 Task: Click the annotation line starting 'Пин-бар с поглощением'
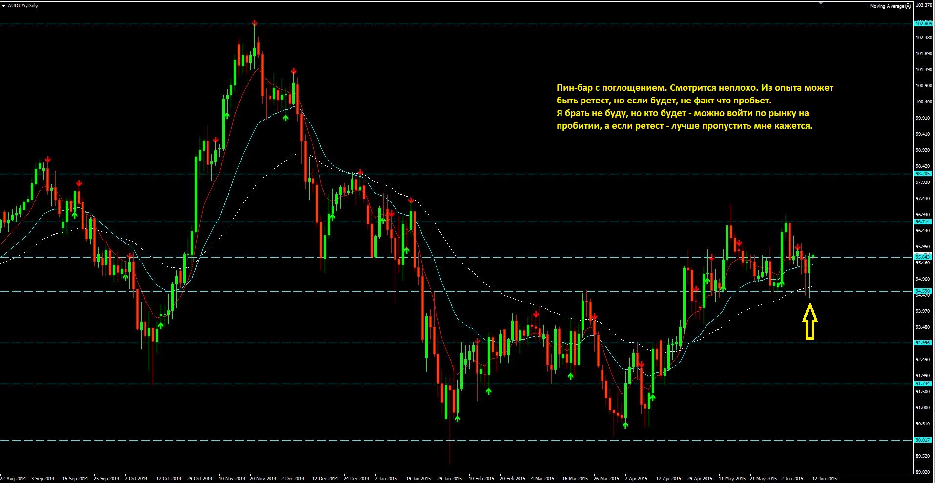point(695,88)
